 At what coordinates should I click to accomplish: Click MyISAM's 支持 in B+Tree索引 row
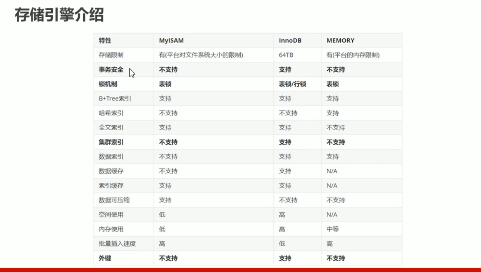[165, 98]
